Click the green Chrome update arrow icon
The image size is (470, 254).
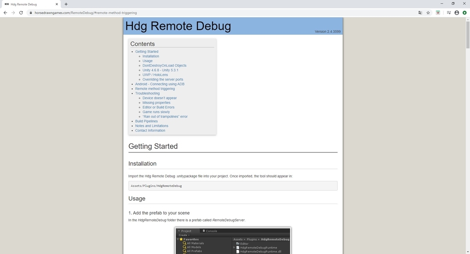pyautogui.click(x=464, y=13)
